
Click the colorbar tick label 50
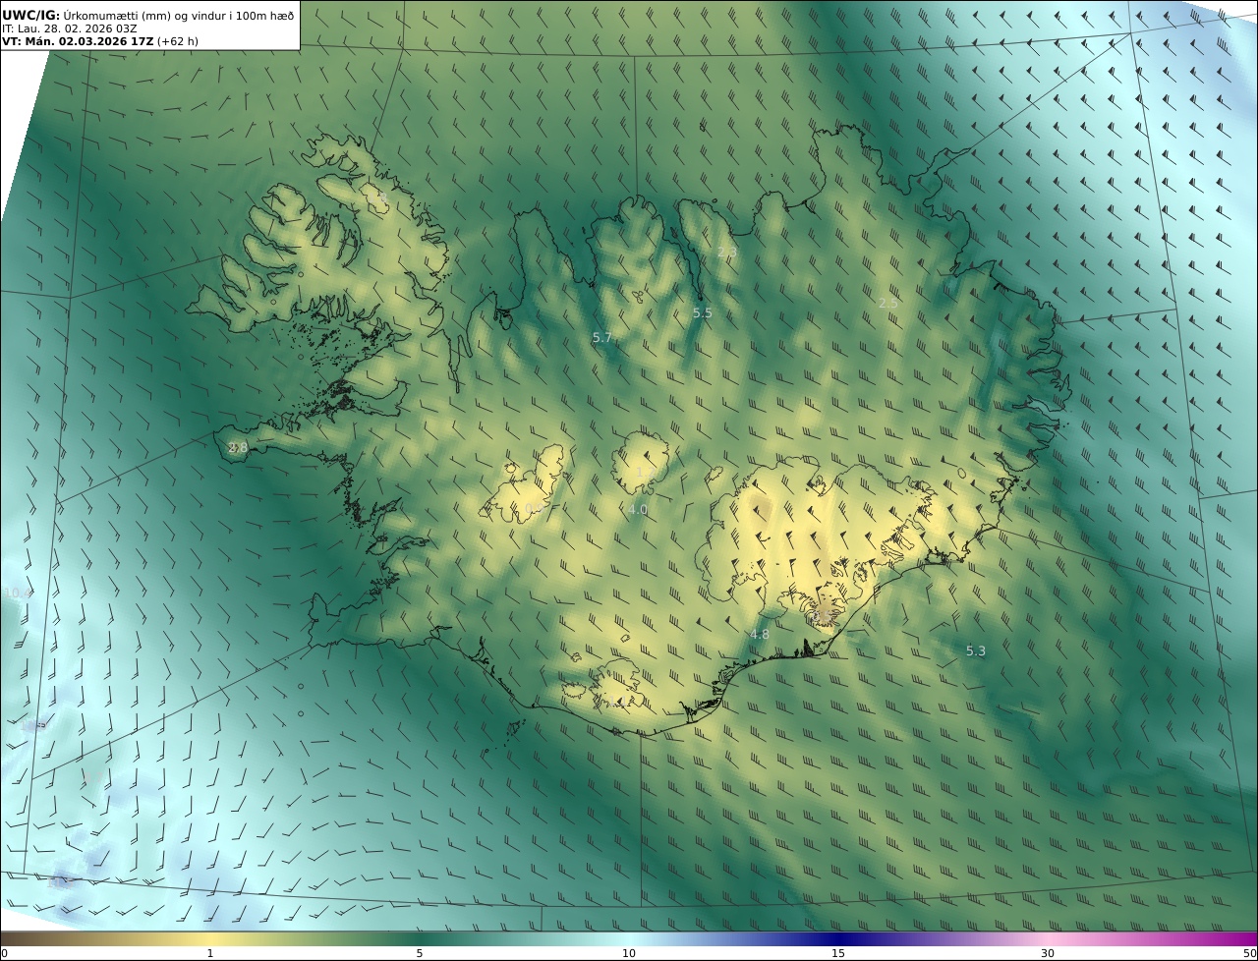pyautogui.click(x=1250, y=953)
